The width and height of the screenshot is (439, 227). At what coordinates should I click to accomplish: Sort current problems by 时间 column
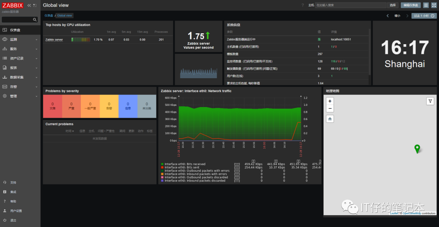[70, 131]
